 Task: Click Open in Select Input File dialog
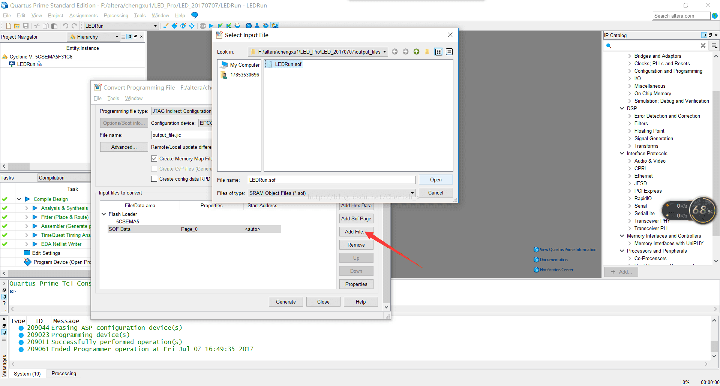[x=436, y=180]
